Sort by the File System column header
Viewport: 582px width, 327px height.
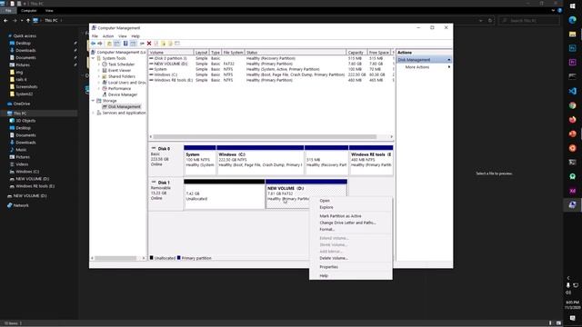coord(233,53)
